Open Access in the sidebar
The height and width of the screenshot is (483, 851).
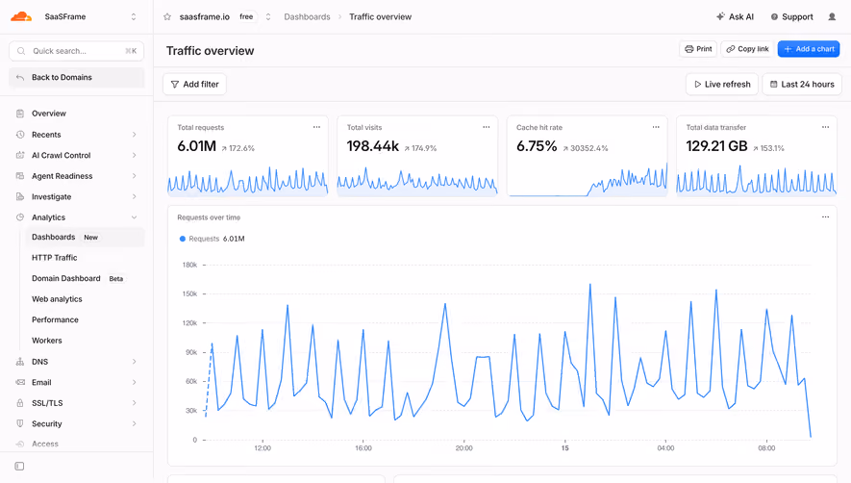click(x=44, y=444)
